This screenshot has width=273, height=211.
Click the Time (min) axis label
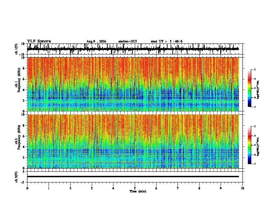tap(138, 191)
